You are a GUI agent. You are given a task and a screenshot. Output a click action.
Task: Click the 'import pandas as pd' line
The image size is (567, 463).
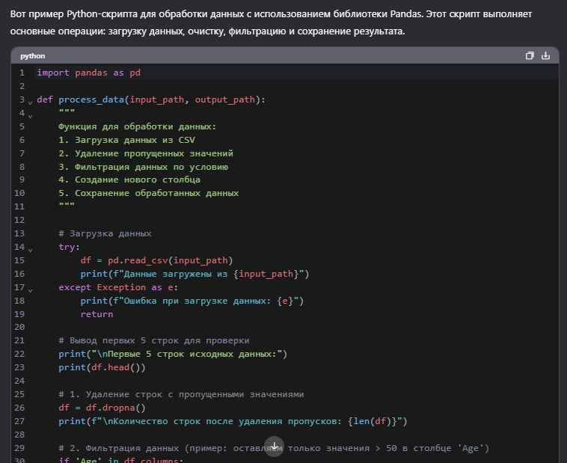(x=88, y=73)
